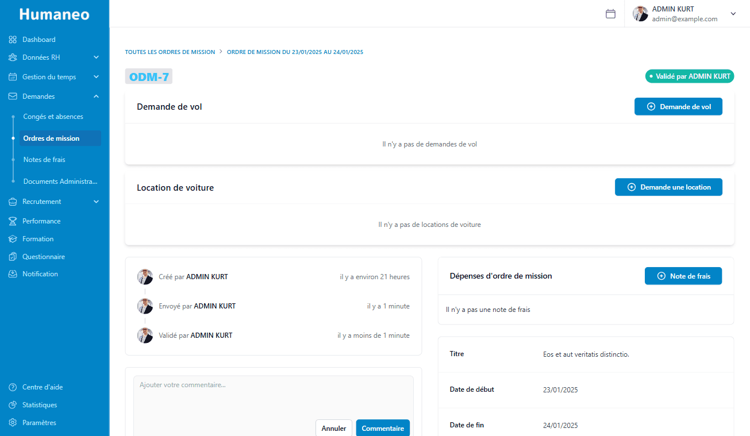The width and height of the screenshot is (750, 436).
Task: Focus the Ajouter votre commentaire text field
Action: click(x=273, y=396)
